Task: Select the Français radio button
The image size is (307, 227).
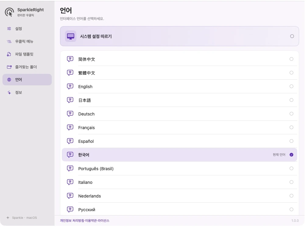Action: pyautogui.click(x=291, y=127)
